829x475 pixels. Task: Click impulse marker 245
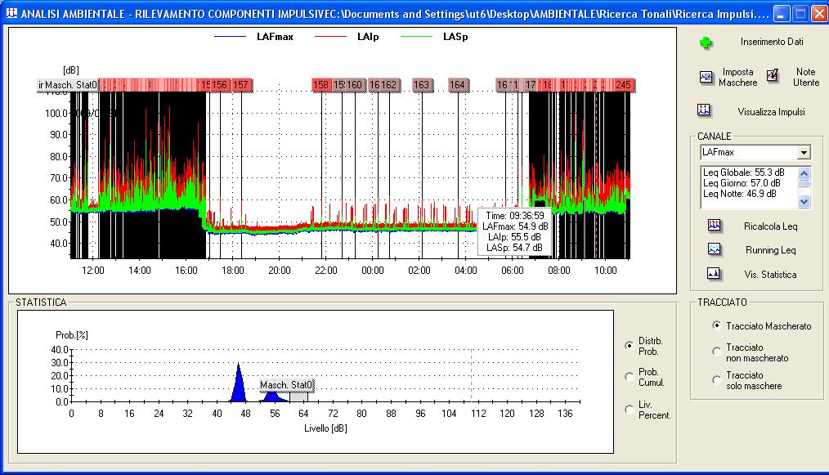point(623,85)
